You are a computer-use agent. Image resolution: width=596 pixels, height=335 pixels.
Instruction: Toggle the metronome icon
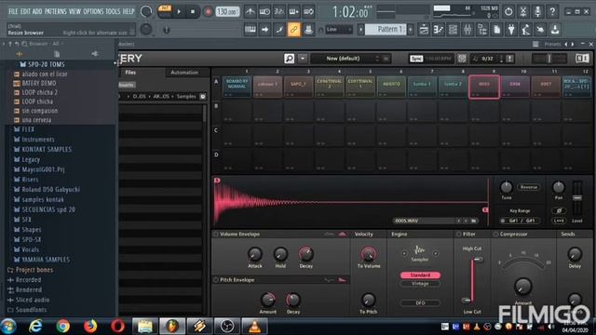click(x=250, y=12)
